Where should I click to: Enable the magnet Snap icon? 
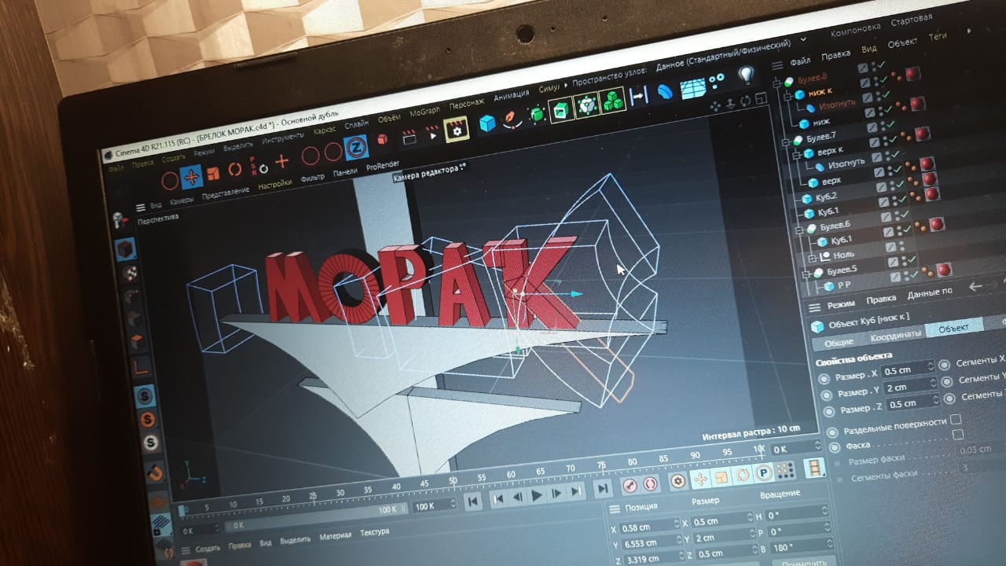point(156,472)
